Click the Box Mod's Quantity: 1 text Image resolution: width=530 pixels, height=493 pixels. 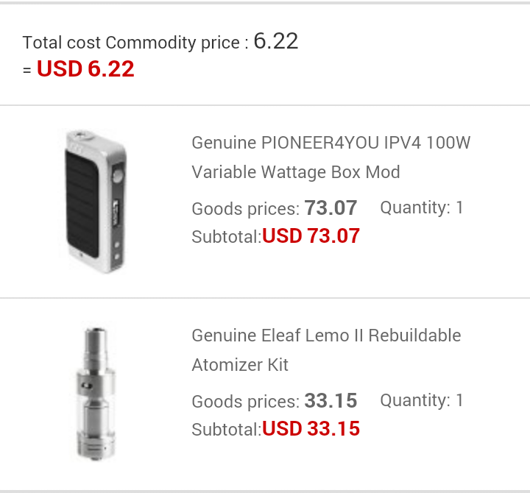(422, 208)
